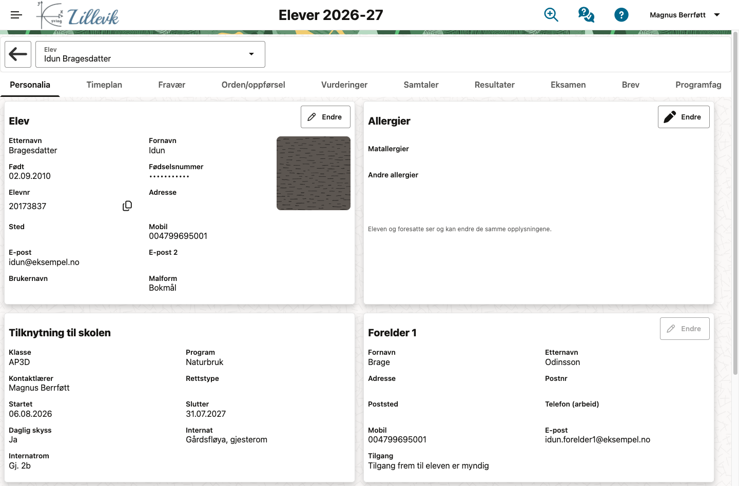This screenshot has width=739, height=486.
Task: Click the parent email idun.forelder1@eksempel.no
Action: (x=597, y=440)
